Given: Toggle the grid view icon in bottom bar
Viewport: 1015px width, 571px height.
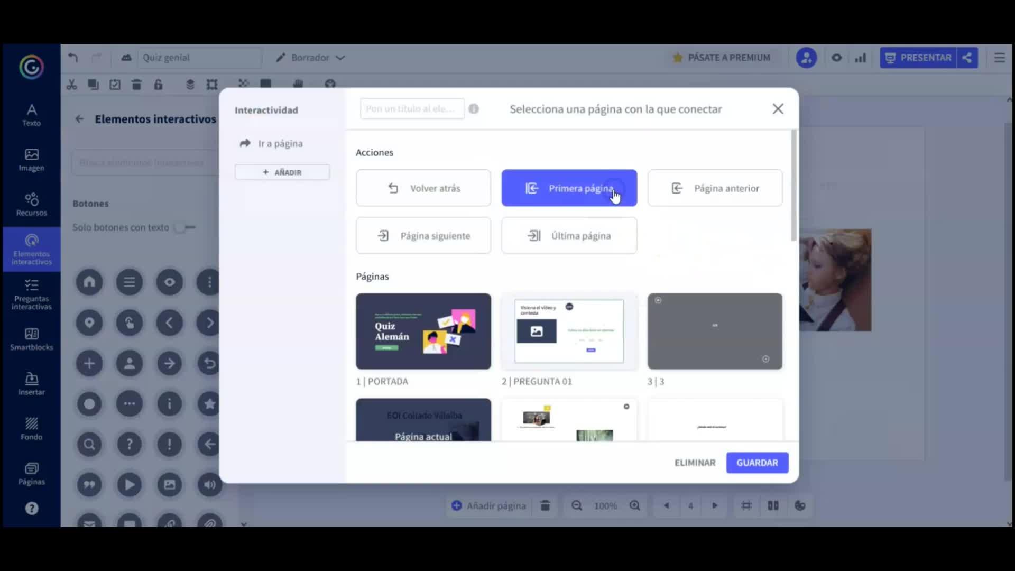Looking at the screenshot, I should pos(746,506).
